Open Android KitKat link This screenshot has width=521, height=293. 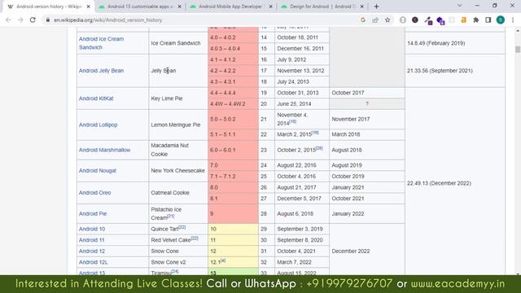tap(96, 98)
